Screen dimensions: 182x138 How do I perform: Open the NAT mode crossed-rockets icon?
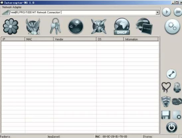click(x=99, y=27)
